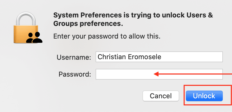Click the "Enter your password to allow this" text
The image size is (232, 112).
[x=107, y=36]
